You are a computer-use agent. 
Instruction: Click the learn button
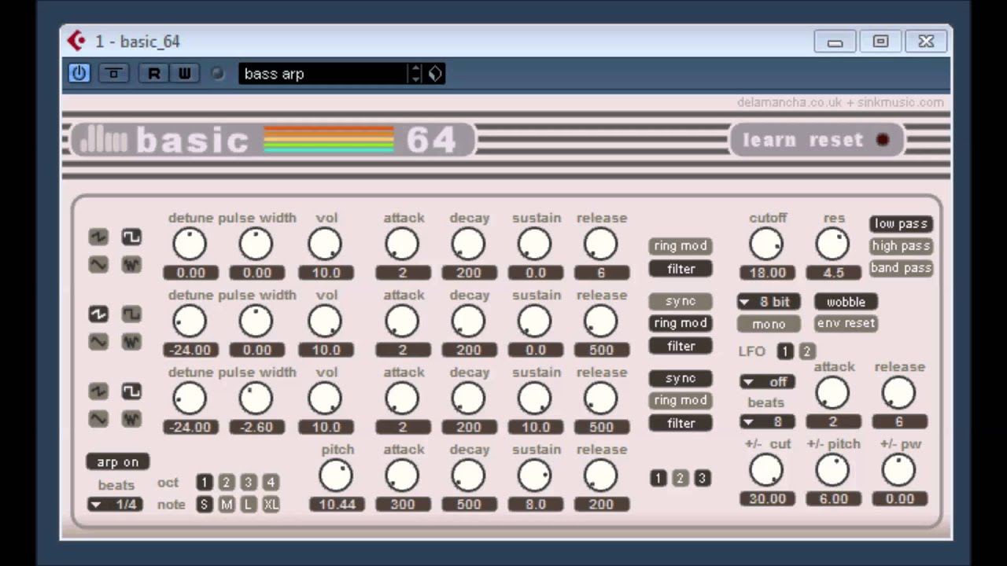(769, 141)
